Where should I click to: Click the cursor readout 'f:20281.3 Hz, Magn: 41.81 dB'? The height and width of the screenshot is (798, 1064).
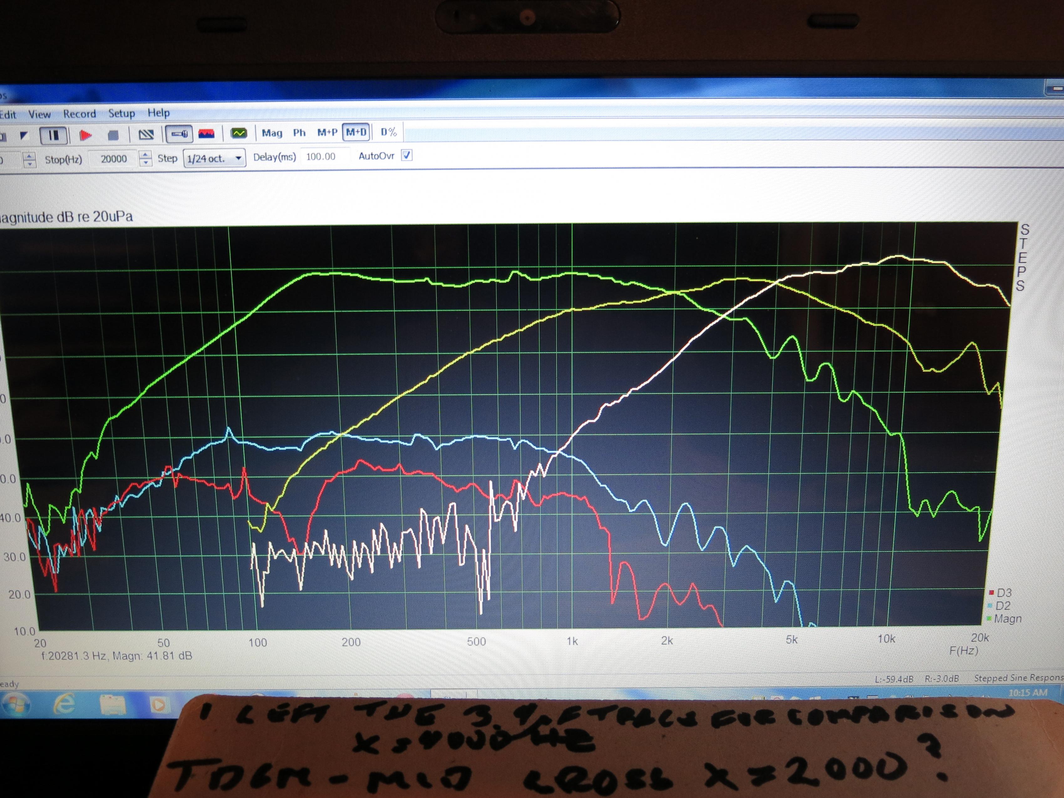click(117, 656)
